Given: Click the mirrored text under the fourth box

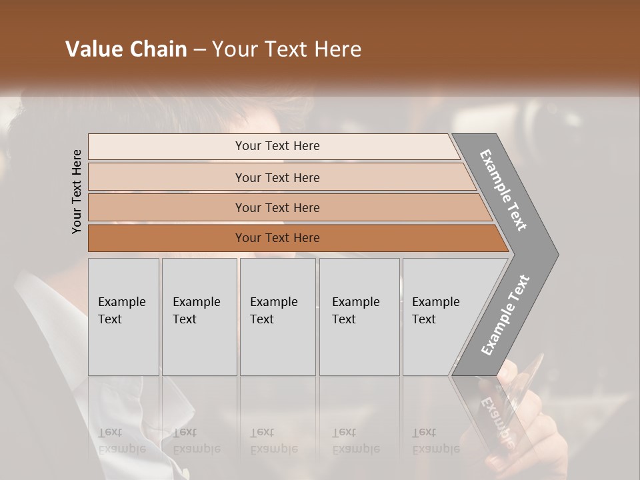Looking at the screenshot, I should tap(355, 441).
